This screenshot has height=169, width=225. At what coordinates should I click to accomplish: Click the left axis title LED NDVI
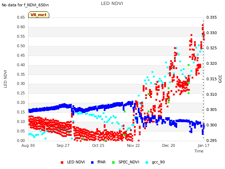click(x=6, y=79)
